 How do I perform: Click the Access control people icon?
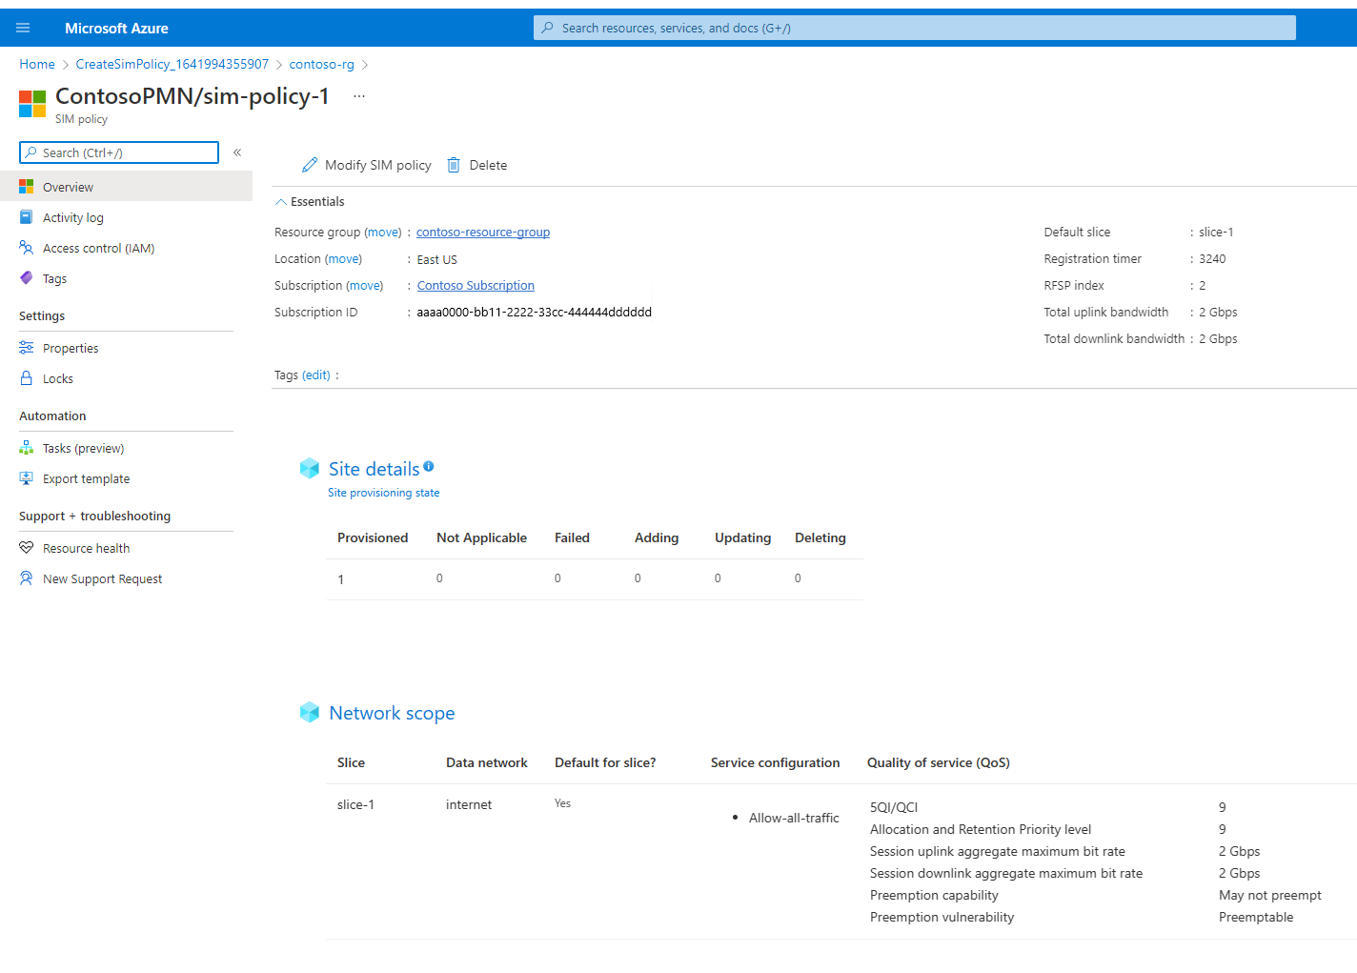[27, 248]
